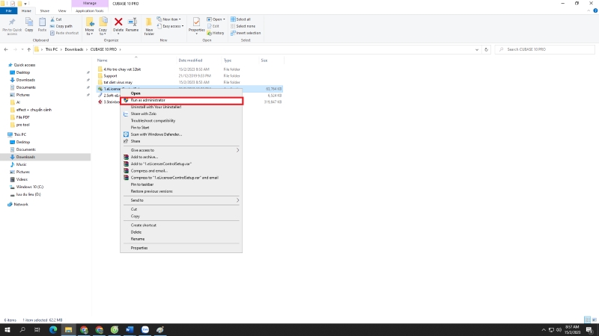599x336 pixels.
Task: Click Invert selection in the ribbon
Action: [246, 33]
